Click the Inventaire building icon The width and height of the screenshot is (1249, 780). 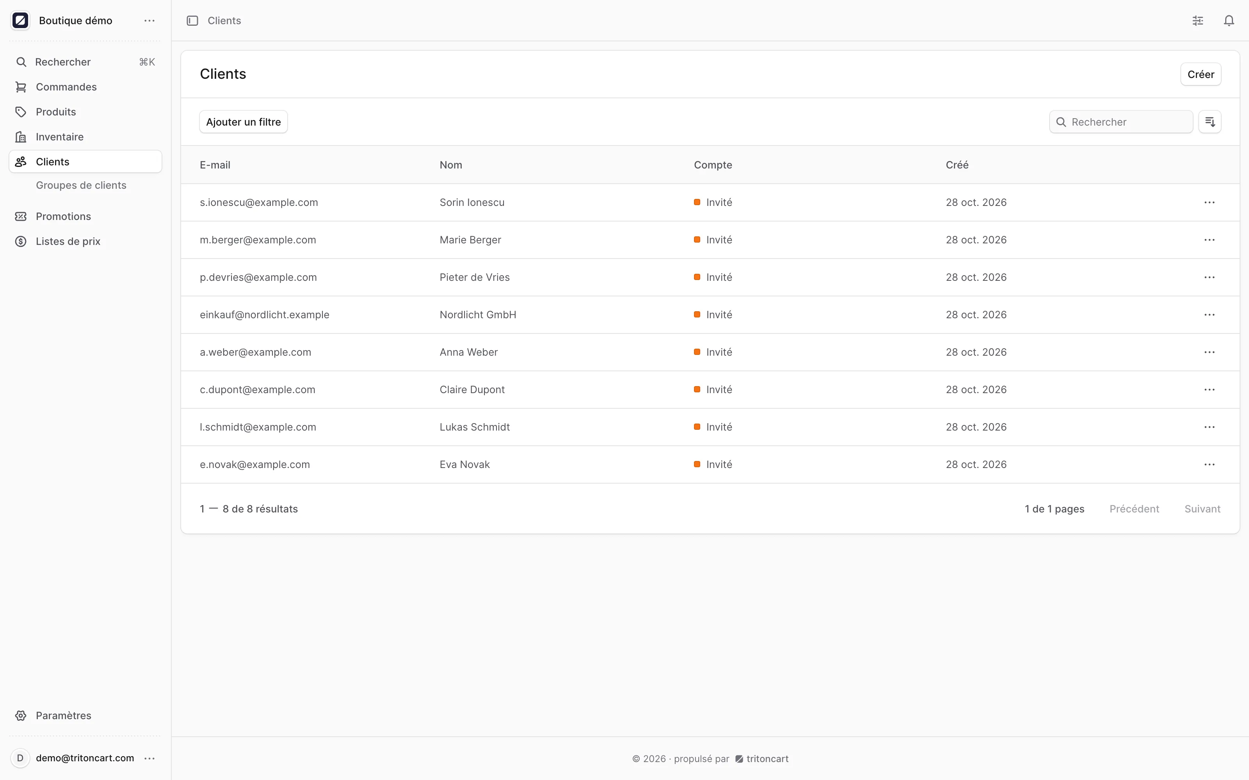point(21,137)
